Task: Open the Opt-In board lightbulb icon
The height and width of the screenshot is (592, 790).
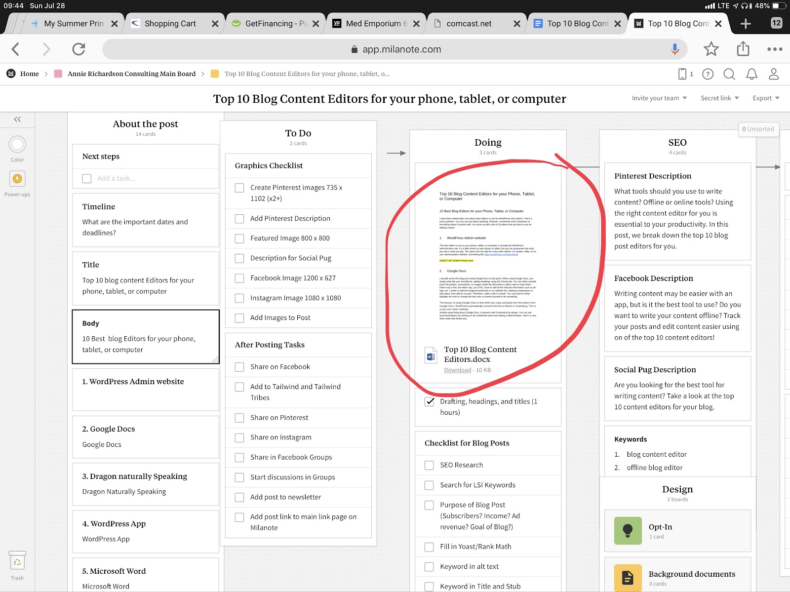Action: coord(628,530)
